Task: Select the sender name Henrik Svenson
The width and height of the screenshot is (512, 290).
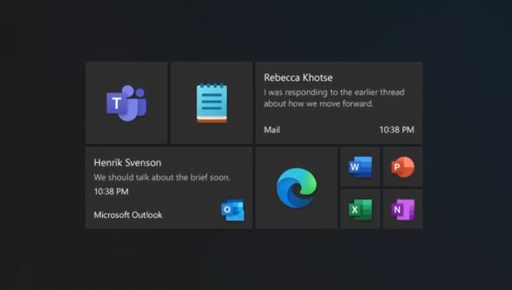Action: [x=127, y=162]
